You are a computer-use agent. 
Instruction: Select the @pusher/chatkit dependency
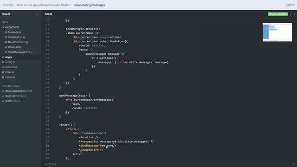(19, 91)
